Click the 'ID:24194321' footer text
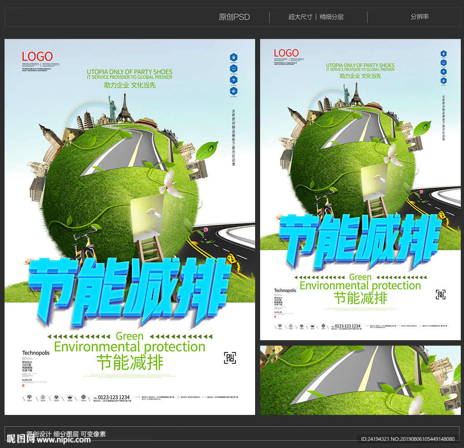464x448 pixels. (375, 439)
